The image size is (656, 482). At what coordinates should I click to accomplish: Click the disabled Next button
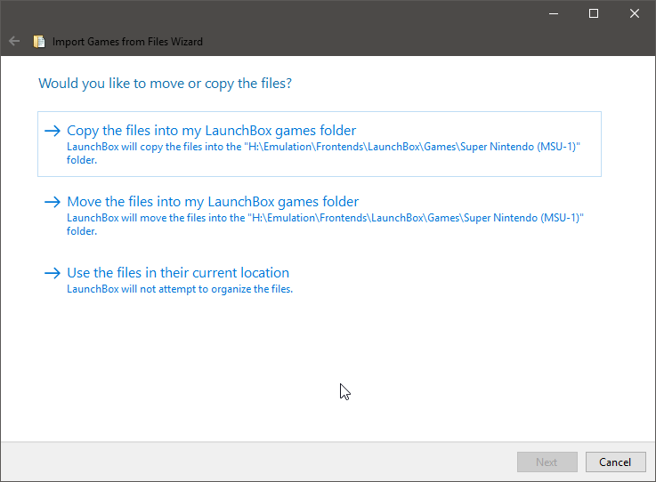(547, 462)
